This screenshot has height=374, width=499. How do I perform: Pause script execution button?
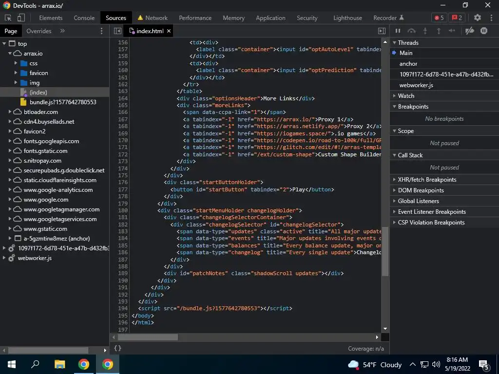(398, 31)
